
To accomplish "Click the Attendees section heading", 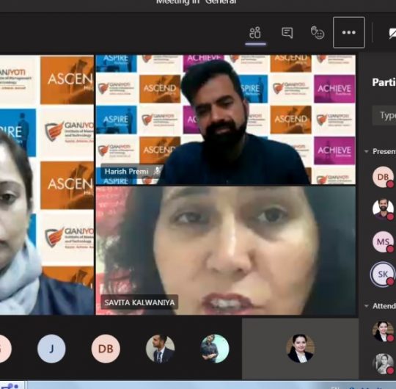I will tap(384, 306).
